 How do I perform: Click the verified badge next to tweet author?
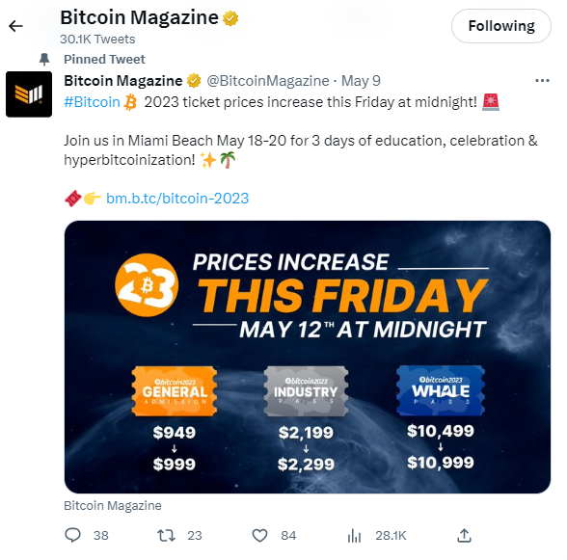click(x=194, y=81)
